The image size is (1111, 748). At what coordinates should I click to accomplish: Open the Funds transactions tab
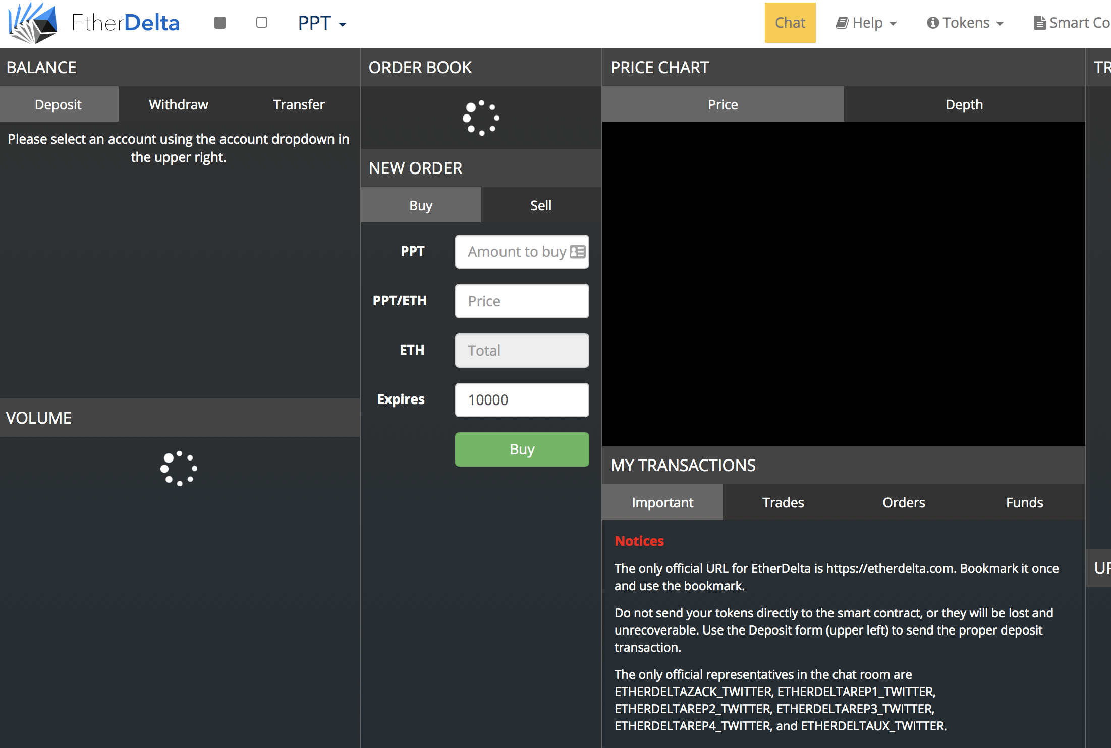1024,502
